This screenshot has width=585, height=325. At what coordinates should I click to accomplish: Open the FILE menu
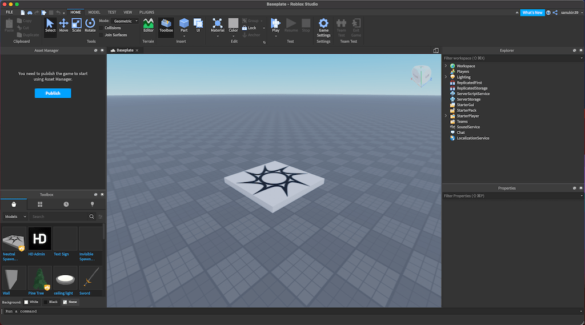tap(9, 13)
